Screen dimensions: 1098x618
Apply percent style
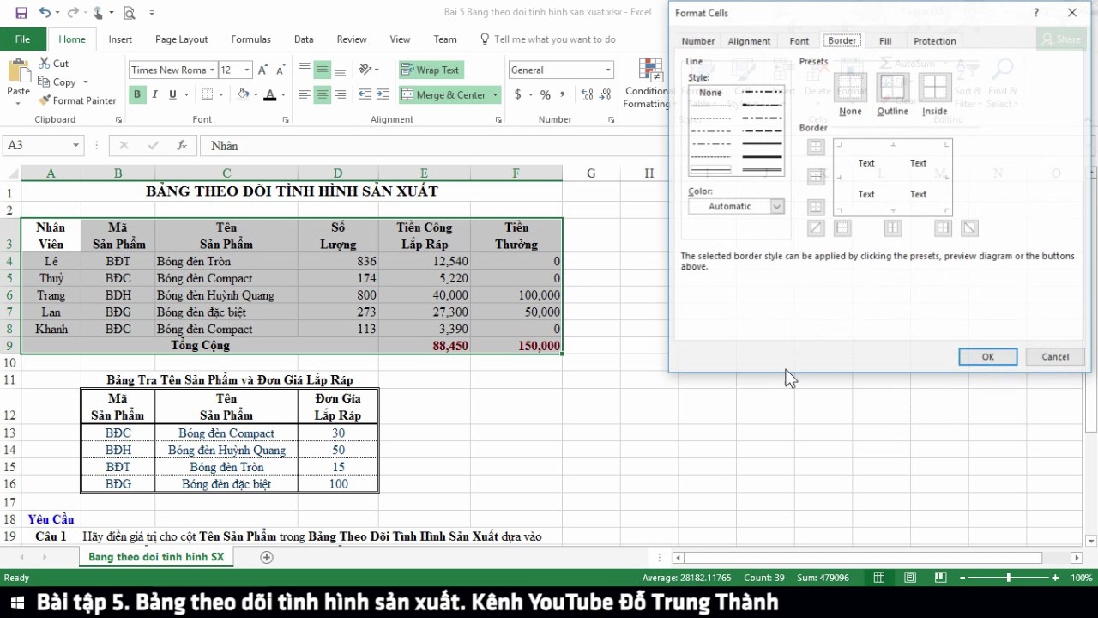point(546,94)
